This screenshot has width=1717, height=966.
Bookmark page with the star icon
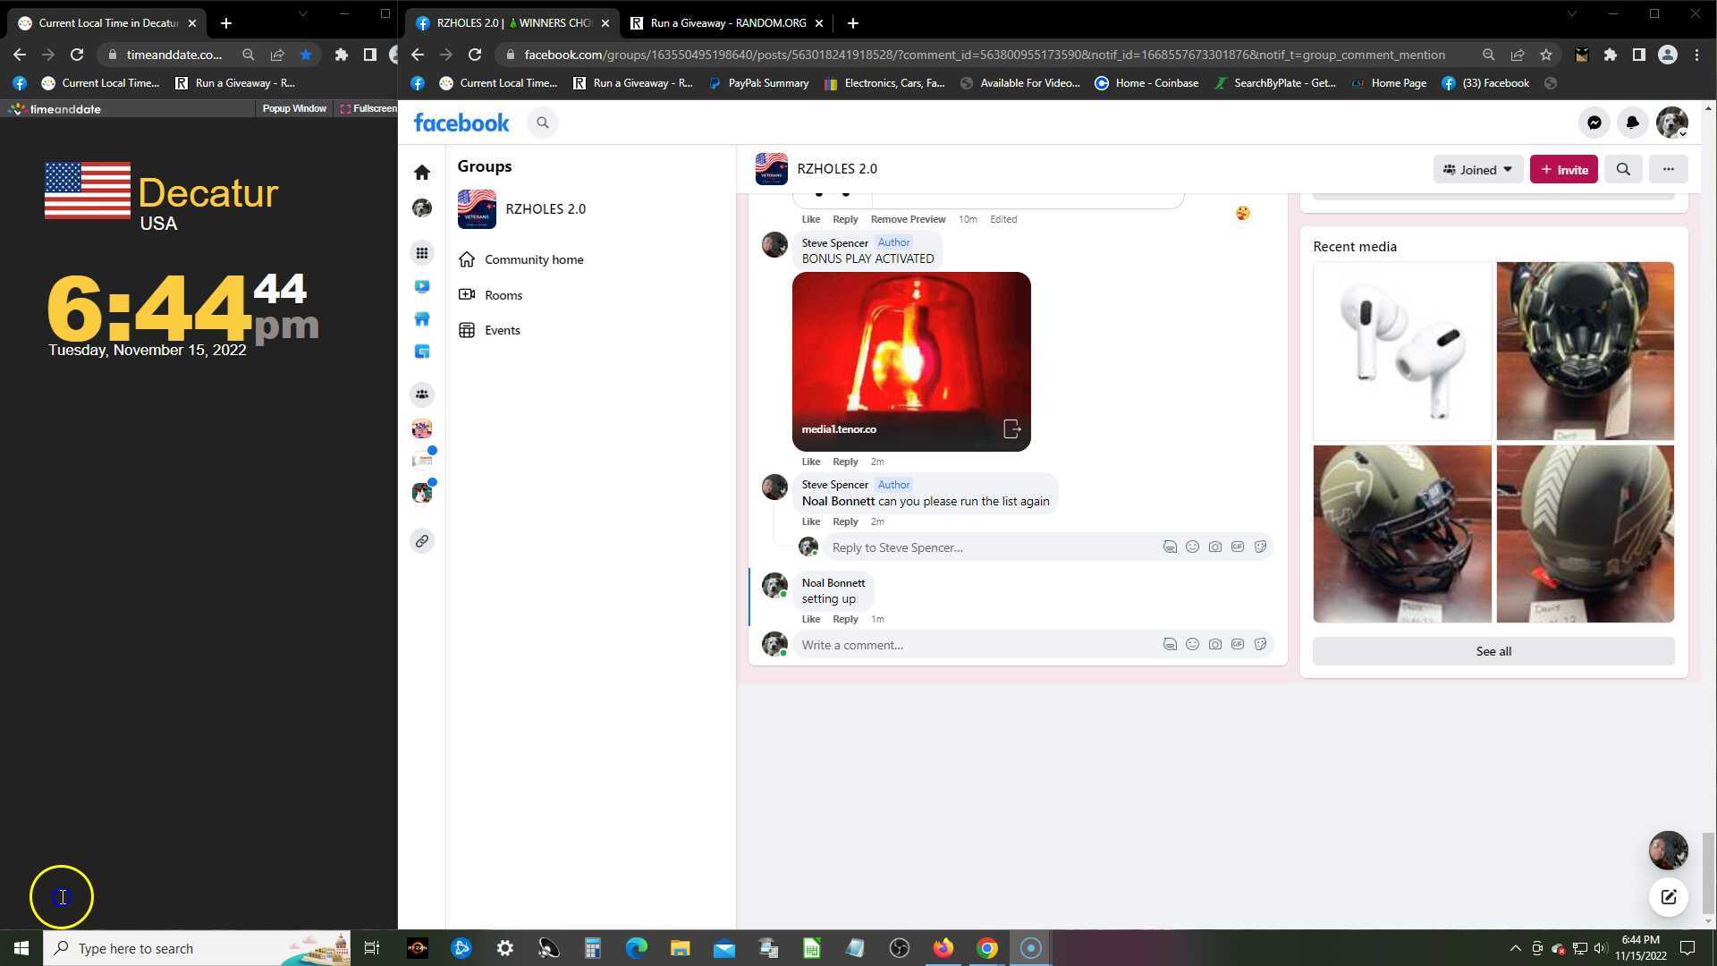(x=1545, y=55)
